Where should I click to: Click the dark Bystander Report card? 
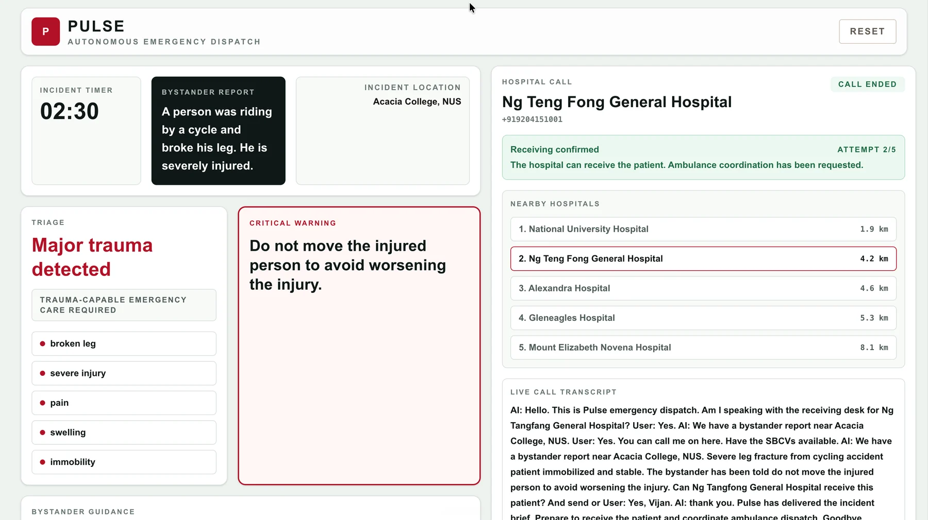tap(218, 131)
